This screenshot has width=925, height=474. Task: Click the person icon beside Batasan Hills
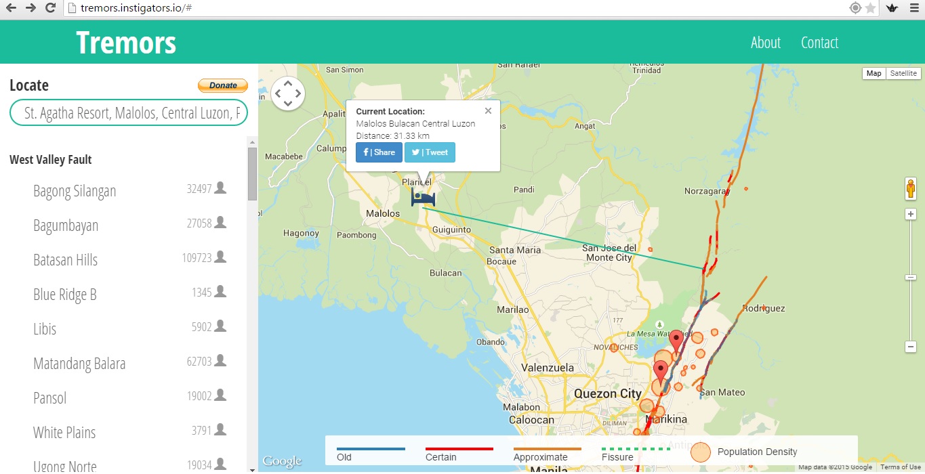coord(220,257)
